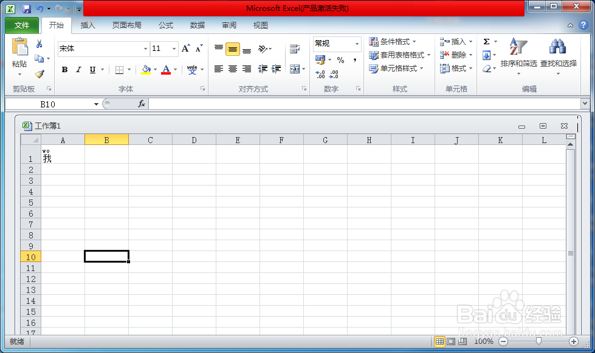Click the Paste clipboard icon
Image resolution: width=595 pixels, height=353 pixels.
(x=19, y=47)
